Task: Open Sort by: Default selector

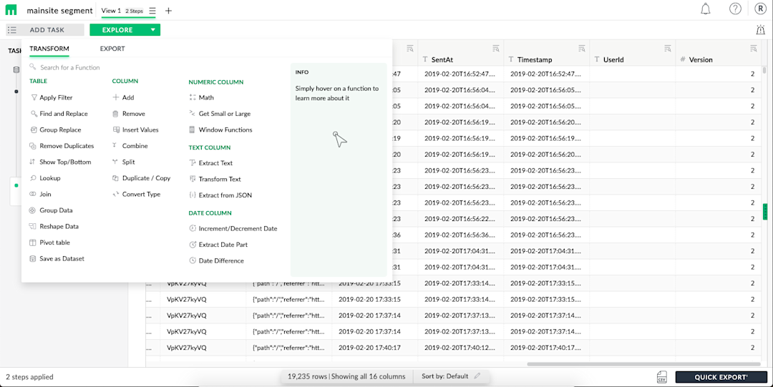Action: [x=444, y=376]
